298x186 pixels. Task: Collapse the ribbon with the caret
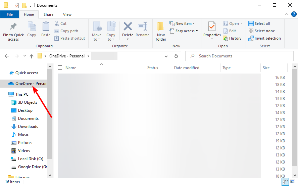287,14
